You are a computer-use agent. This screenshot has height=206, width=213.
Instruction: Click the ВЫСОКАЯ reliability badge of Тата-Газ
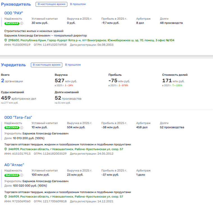pyautogui.click(x=12, y=128)
